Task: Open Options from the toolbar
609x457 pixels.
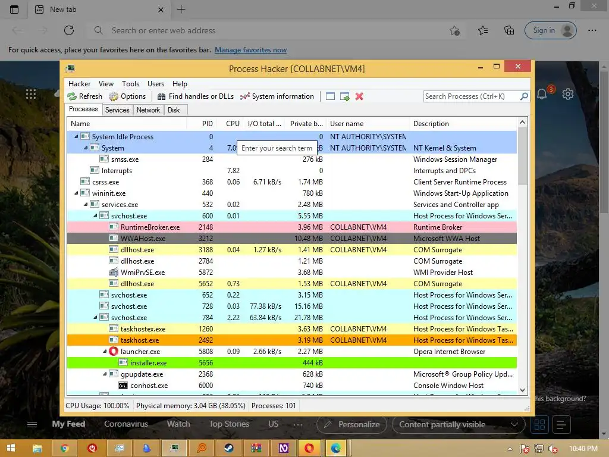Action: [127, 96]
